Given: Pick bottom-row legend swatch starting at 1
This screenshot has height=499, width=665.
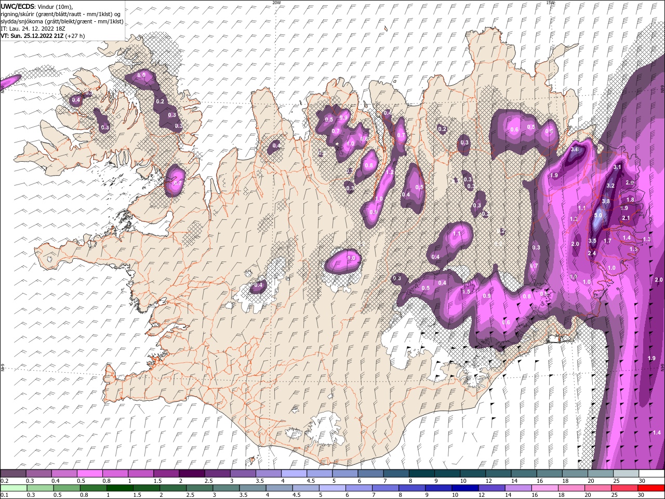Looking at the screenshot, I should (119, 488).
